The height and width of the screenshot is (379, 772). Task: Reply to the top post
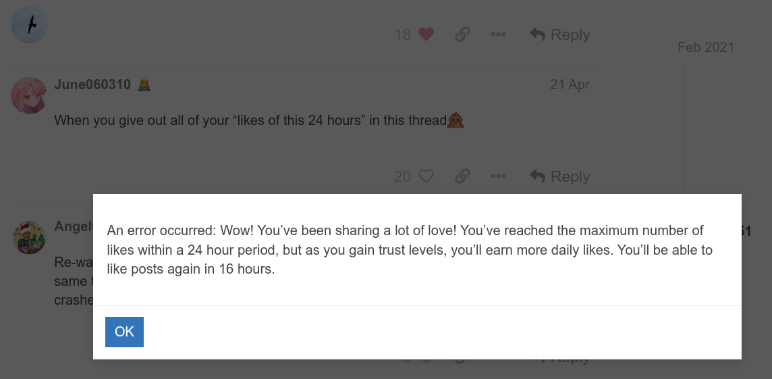pos(559,34)
